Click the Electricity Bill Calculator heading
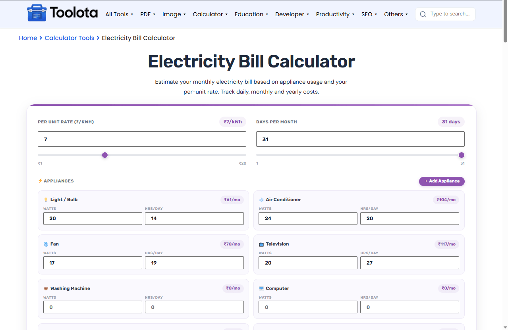508x330 pixels. click(251, 61)
